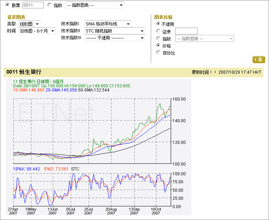Viewport: 269px width, 220px height.
Task: Open the 指数图表 dropdown at the top
Action: coord(95,5)
